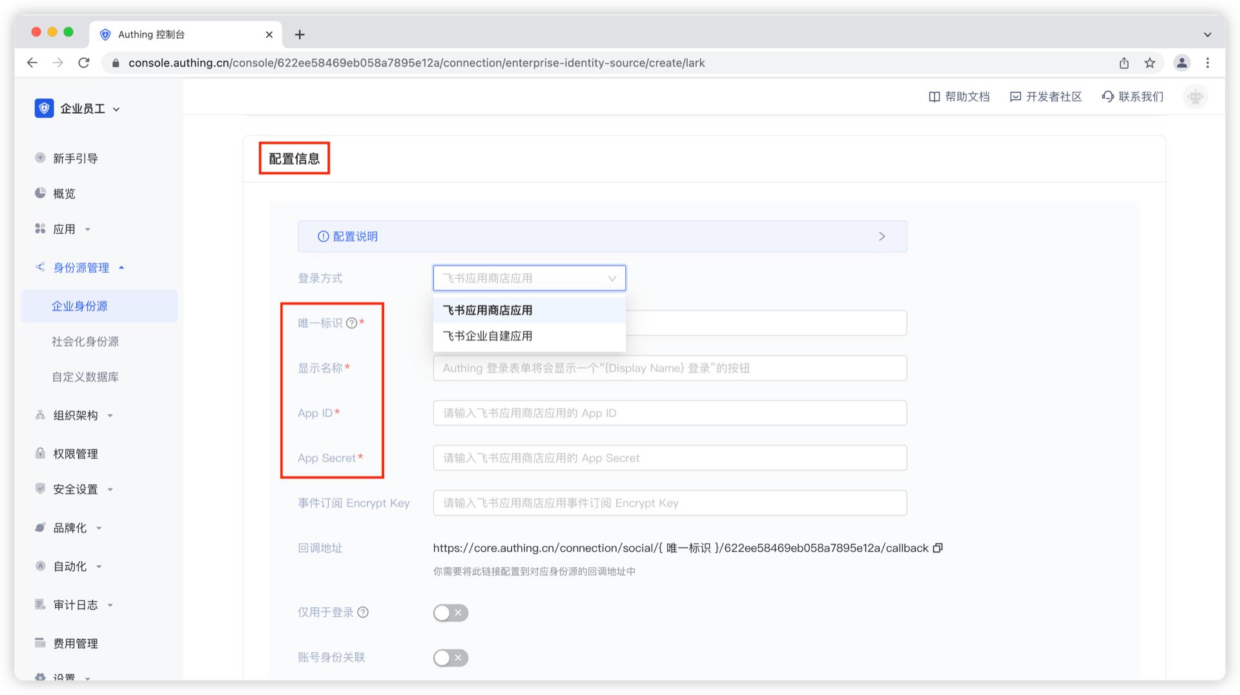Screen dimensions: 1240x695
Task: Click the 品牌化 sidebar icon
Action: 40,528
